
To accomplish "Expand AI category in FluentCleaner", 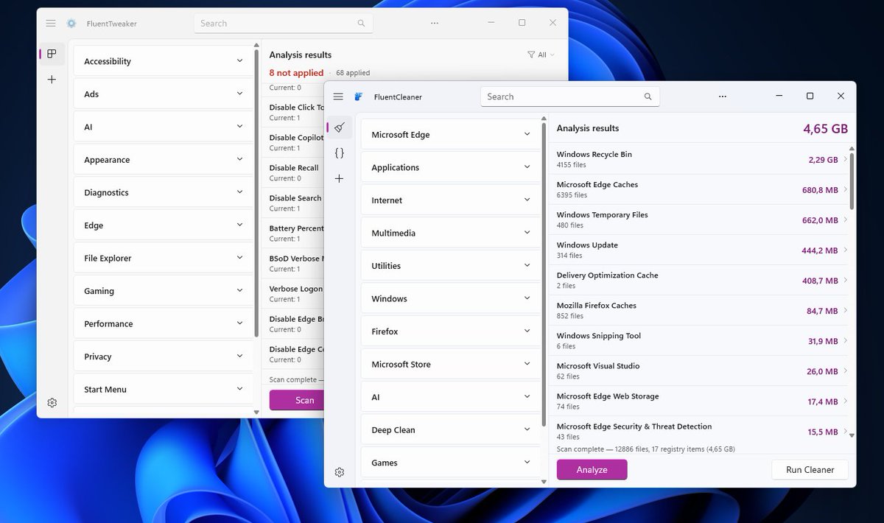I will pos(450,397).
